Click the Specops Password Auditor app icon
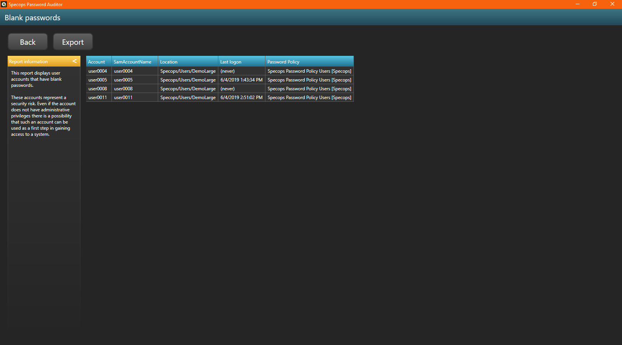 [4, 4]
